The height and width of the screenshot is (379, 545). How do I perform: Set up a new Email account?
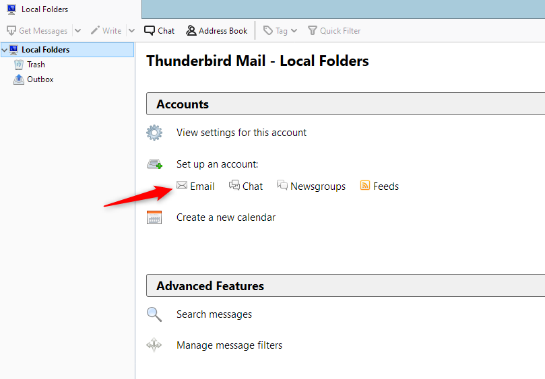coord(202,186)
